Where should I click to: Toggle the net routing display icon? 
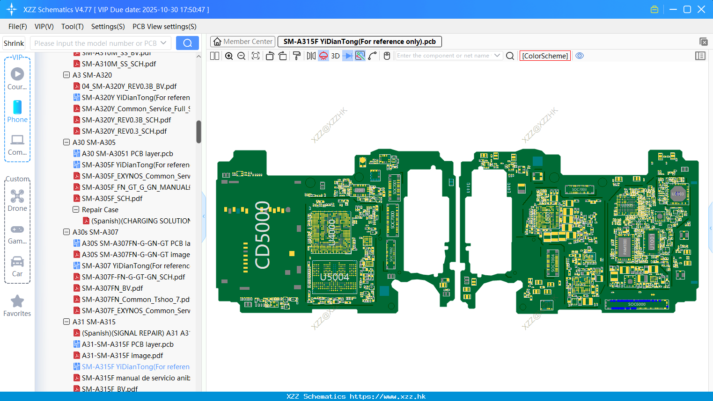click(x=360, y=56)
